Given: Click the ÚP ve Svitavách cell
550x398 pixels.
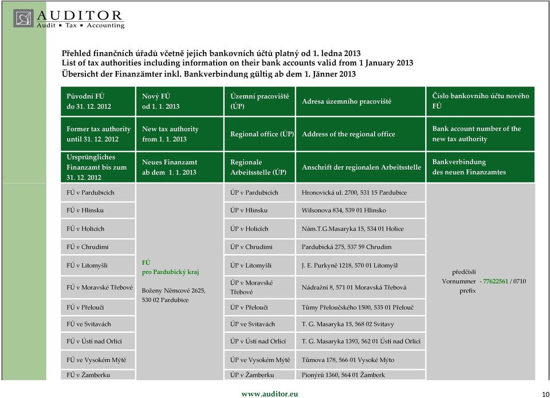Looking at the screenshot, I should (x=260, y=324).
